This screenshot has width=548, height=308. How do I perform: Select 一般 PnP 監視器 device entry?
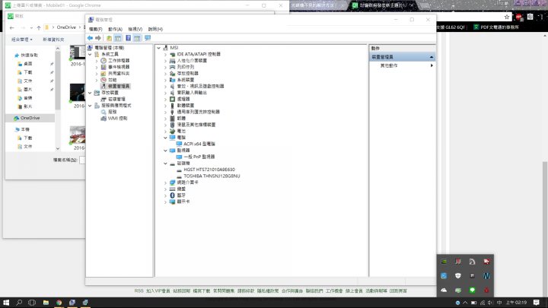[x=199, y=157]
